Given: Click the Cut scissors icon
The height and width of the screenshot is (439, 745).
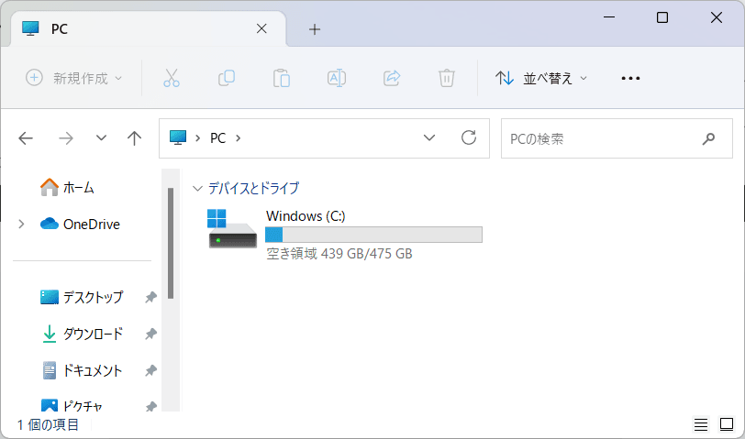Looking at the screenshot, I should pos(172,78).
